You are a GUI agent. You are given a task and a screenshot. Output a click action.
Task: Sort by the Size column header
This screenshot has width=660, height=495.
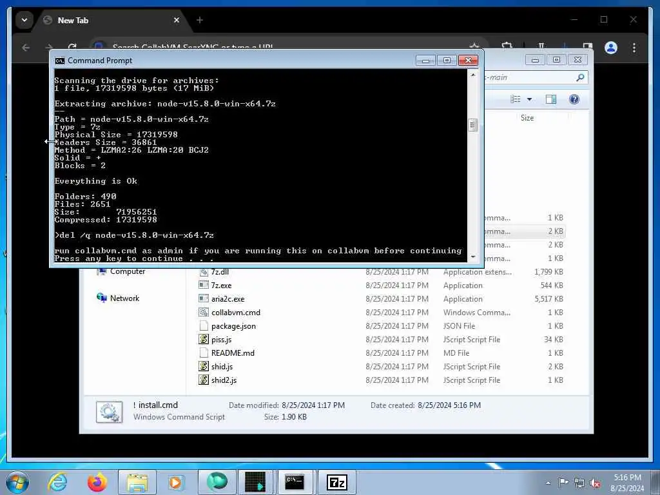click(x=527, y=118)
